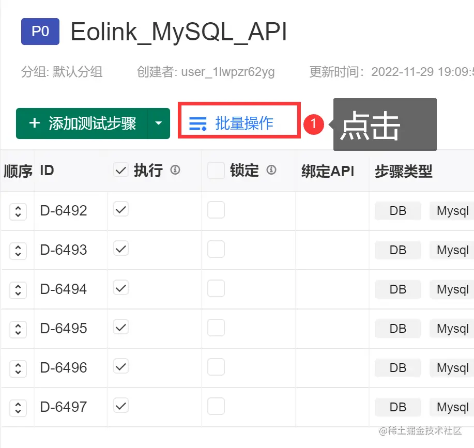Screen dimensions: 474x448
Task: Toggle the 锁定 header checkbox
Action: pyautogui.click(x=216, y=171)
